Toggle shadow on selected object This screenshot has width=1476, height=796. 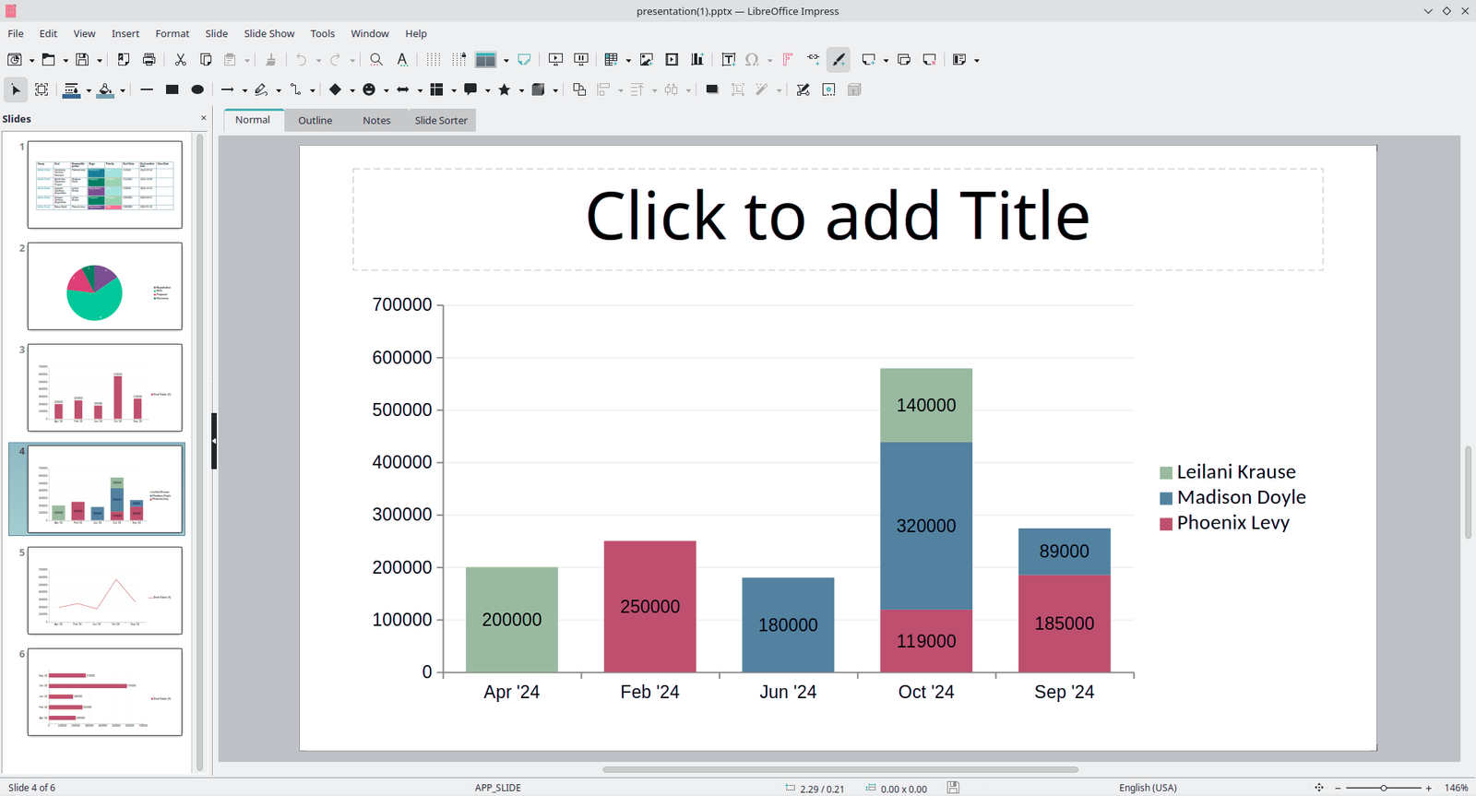point(712,89)
